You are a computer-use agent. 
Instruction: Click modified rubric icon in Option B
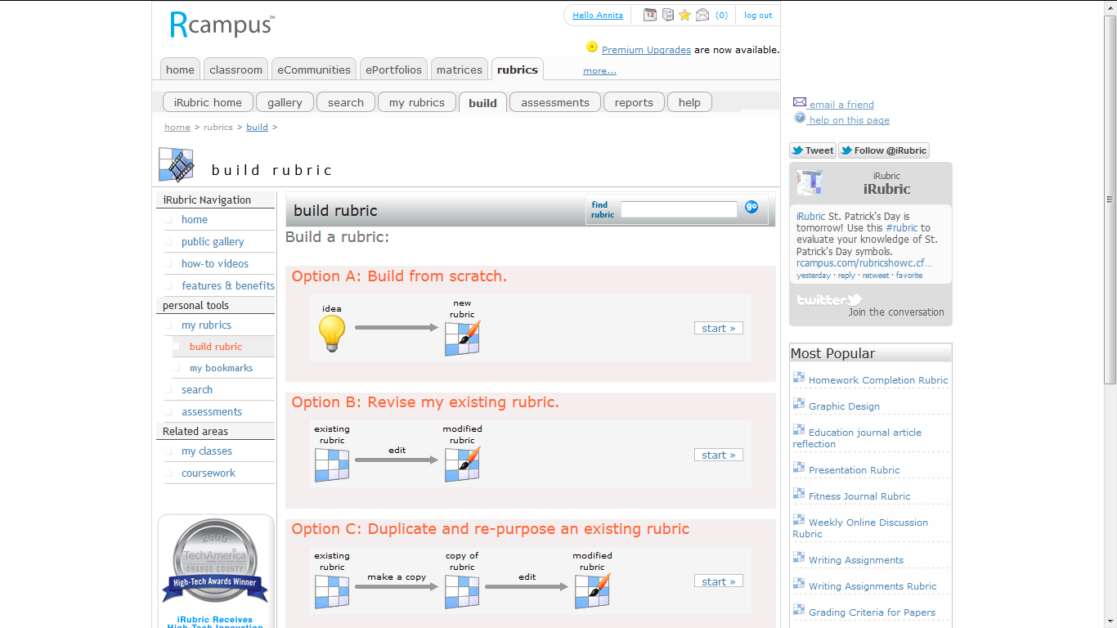(x=462, y=464)
